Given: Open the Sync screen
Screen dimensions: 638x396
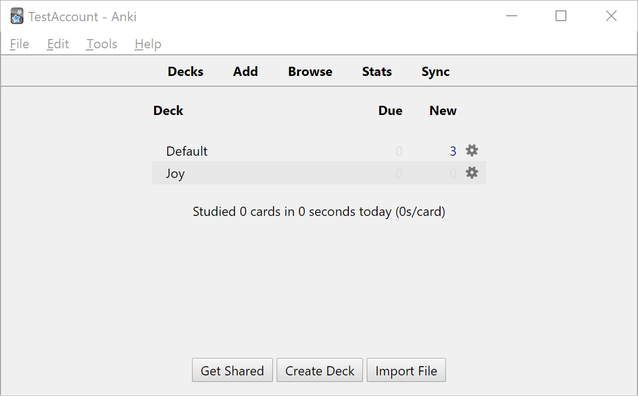Looking at the screenshot, I should point(435,71).
